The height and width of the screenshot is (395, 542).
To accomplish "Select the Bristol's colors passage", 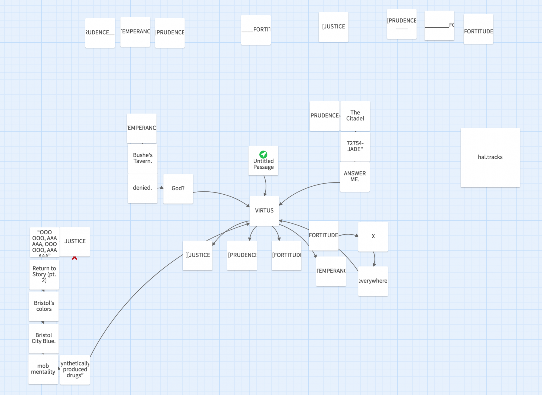I will pos(44,306).
